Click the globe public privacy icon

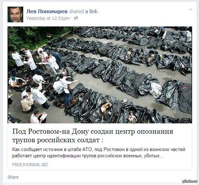tap(76, 18)
